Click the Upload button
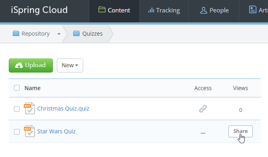This screenshot has height=157, width=268. [31, 65]
